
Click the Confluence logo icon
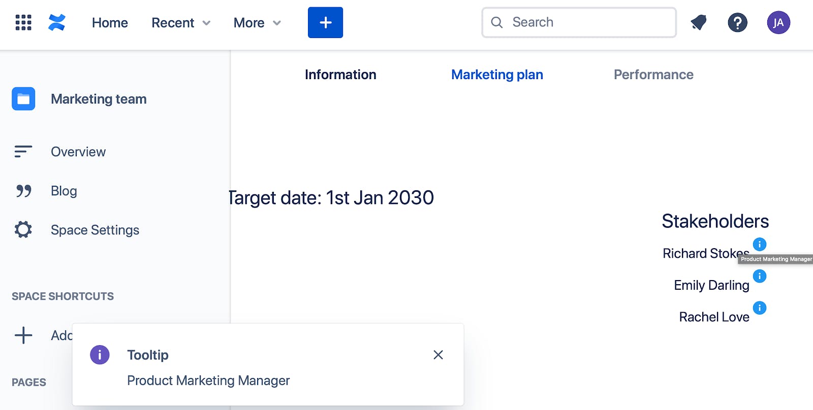pyautogui.click(x=57, y=23)
